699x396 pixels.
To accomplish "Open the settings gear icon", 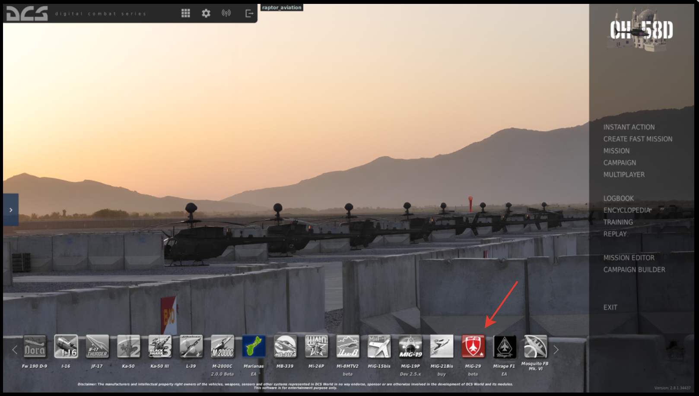I will [206, 13].
